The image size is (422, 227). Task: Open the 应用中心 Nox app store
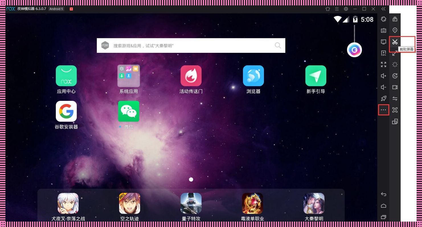[x=66, y=76]
